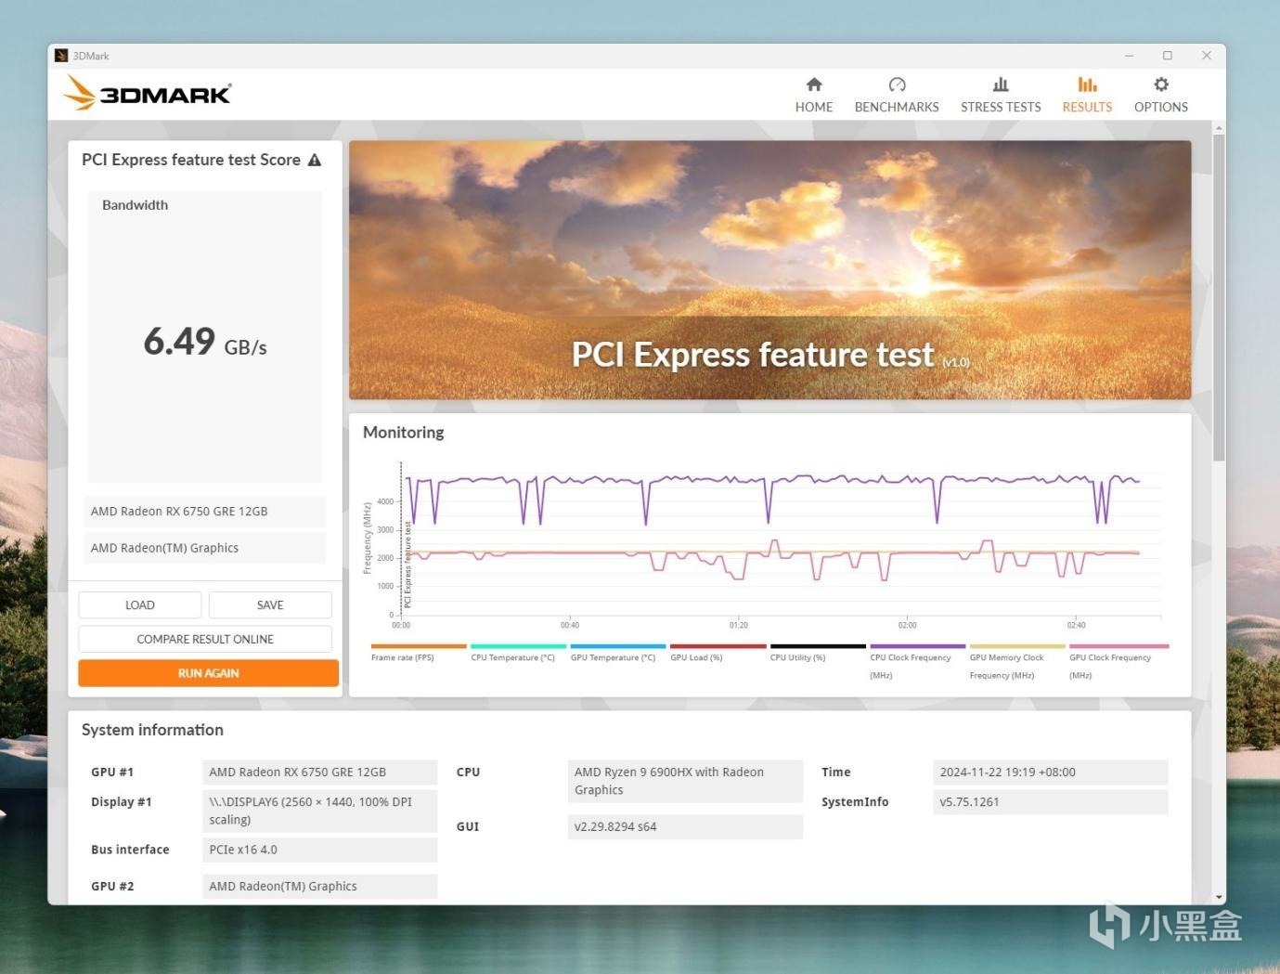Toggle the CPU Temperature legend swatch
1280x974 pixels.
(x=518, y=646)
